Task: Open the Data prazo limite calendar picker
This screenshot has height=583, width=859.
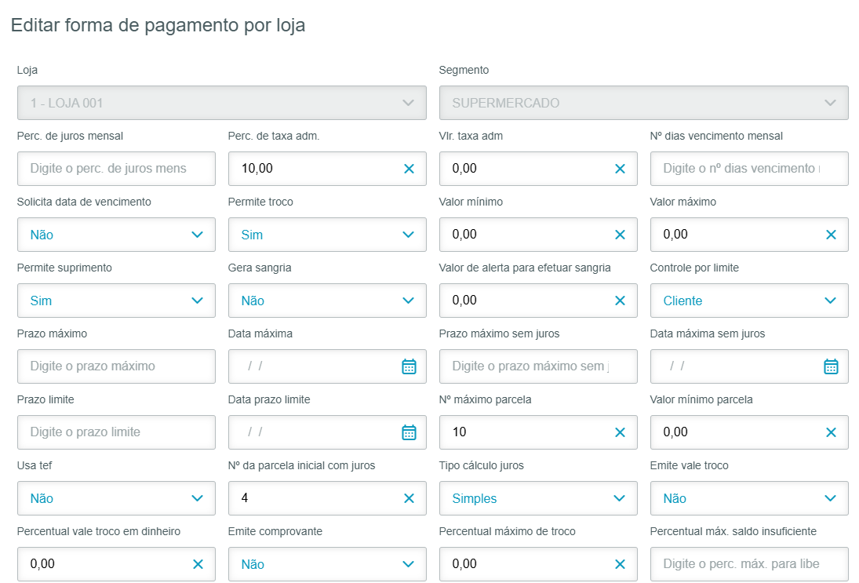Action: click(x=409, y=432)
